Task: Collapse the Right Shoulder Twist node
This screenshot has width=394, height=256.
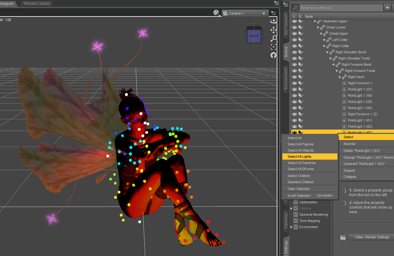Action: click(330, 58)
